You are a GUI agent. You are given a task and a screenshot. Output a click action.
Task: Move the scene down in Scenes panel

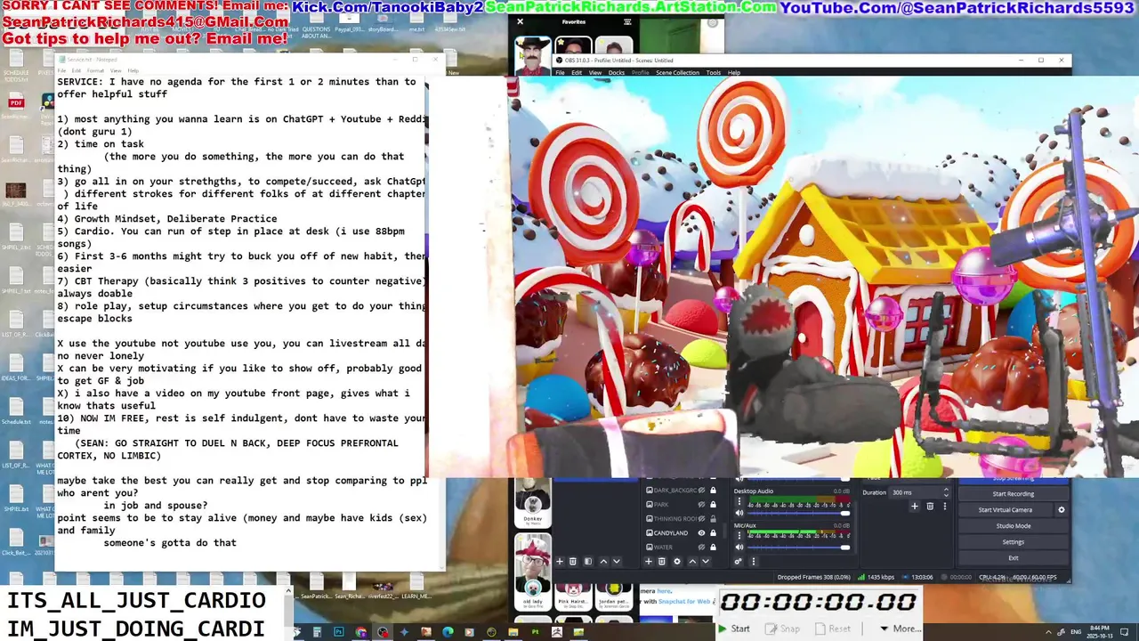(x=617, y=561)
